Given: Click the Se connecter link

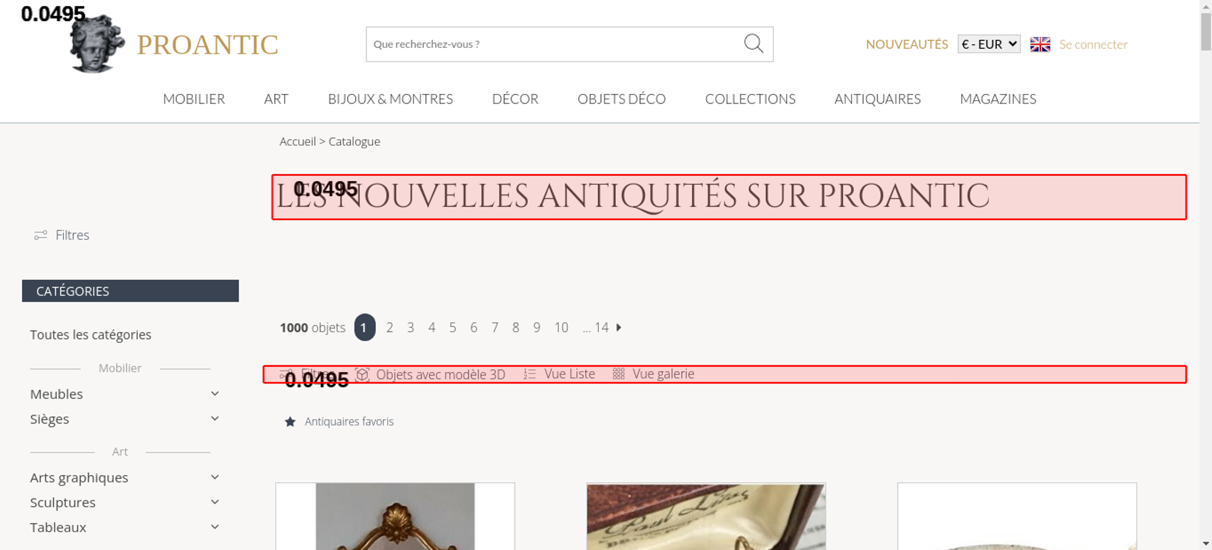Looking at the screenshot, I should tap(1093, 44).
